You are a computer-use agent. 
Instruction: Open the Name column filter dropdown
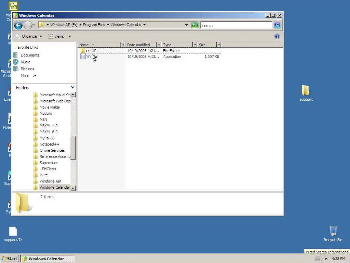click(123, 45)
